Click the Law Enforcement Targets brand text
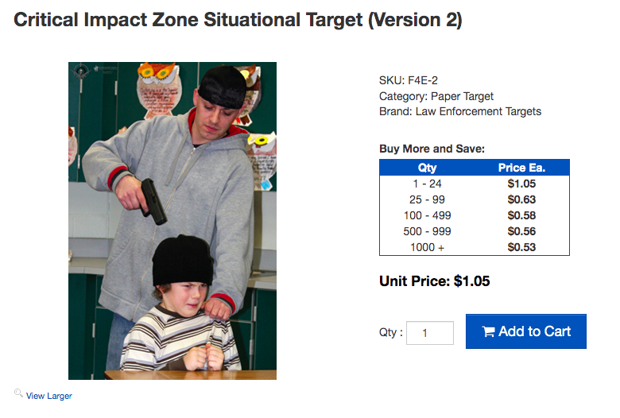This screenshot has width=620, height=418. pyautogui.click(x=479, y=112)
